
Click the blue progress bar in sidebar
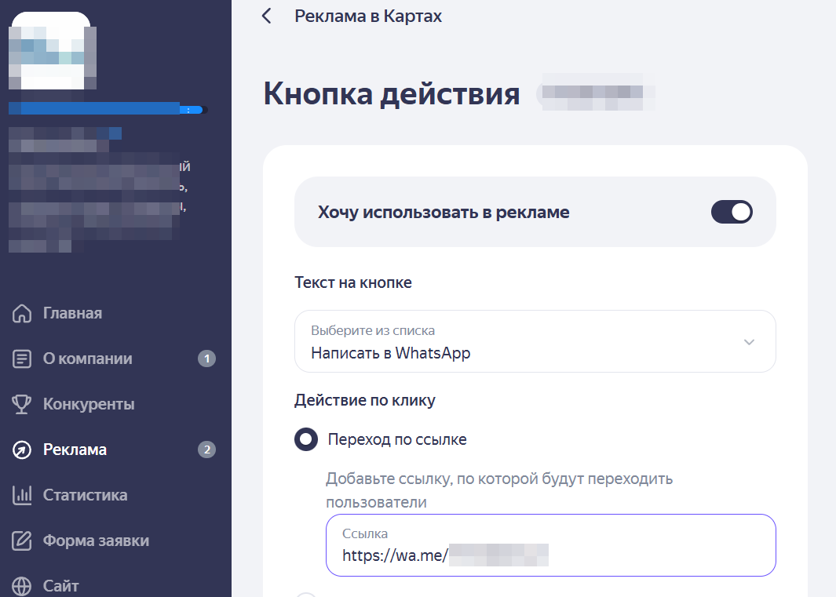point(107,110)
